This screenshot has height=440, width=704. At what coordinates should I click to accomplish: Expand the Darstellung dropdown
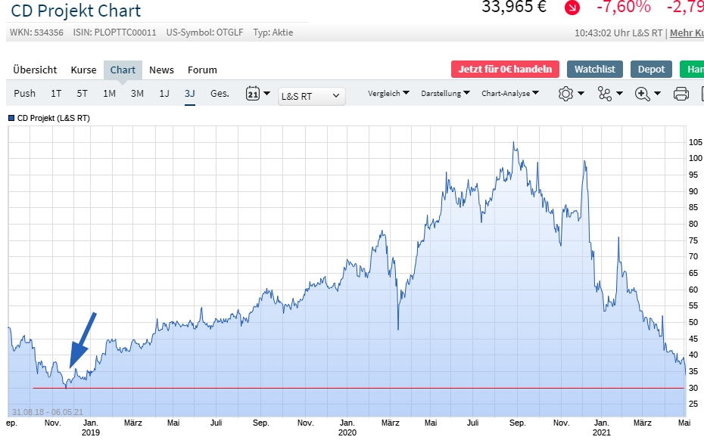[x=445, y=94]
